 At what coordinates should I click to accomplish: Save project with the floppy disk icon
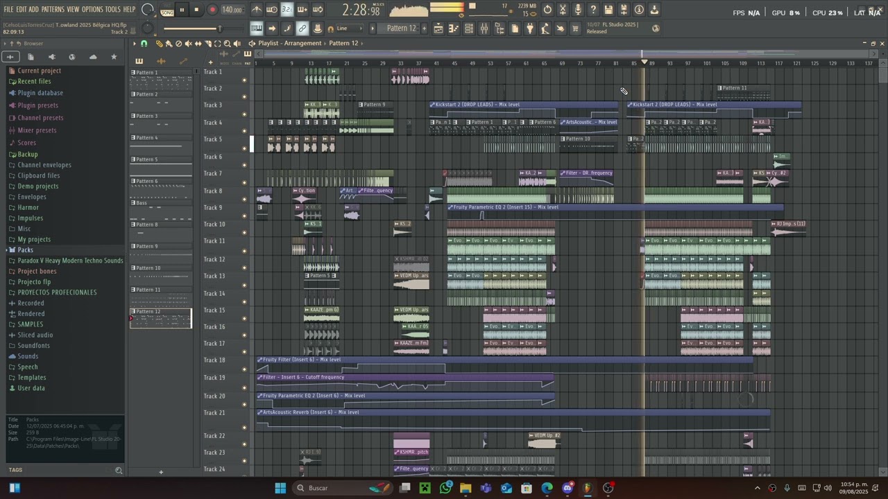pyautogui.click(x=608, y=10)
